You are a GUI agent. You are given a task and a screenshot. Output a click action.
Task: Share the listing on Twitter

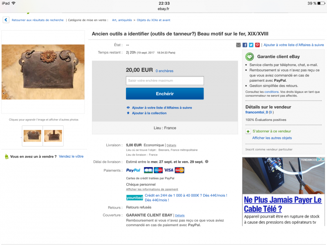click(x=251, y=45)
